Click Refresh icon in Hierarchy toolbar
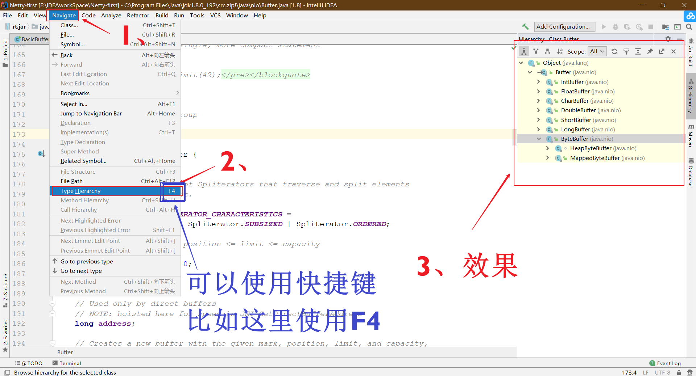Image resolution: width=696 pixels, height=376 pixels. (x=614, y=51)
